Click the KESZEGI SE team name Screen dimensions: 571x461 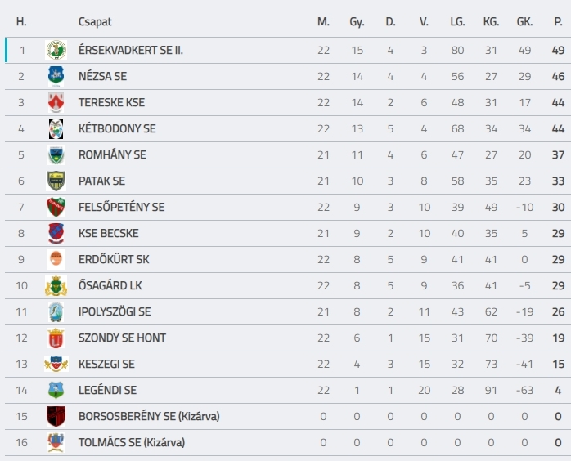(106, 365)
